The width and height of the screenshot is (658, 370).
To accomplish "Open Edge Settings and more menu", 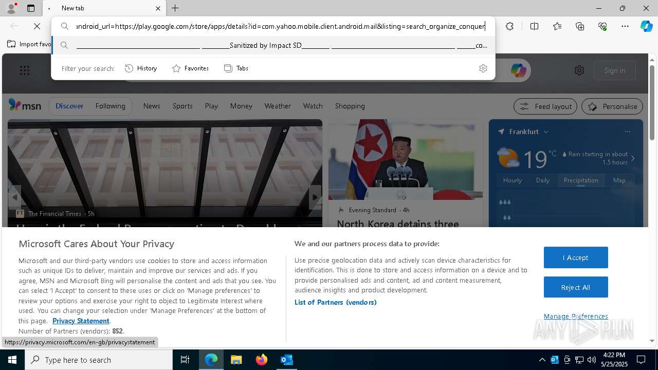I will (625, 26).
